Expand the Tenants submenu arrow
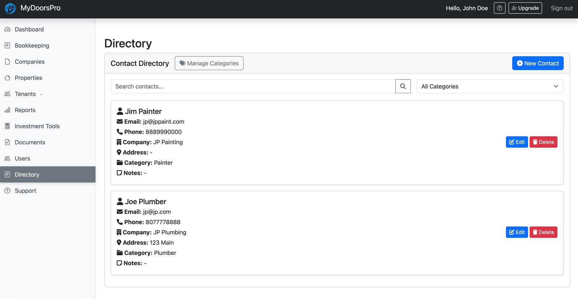 point(41,95)
